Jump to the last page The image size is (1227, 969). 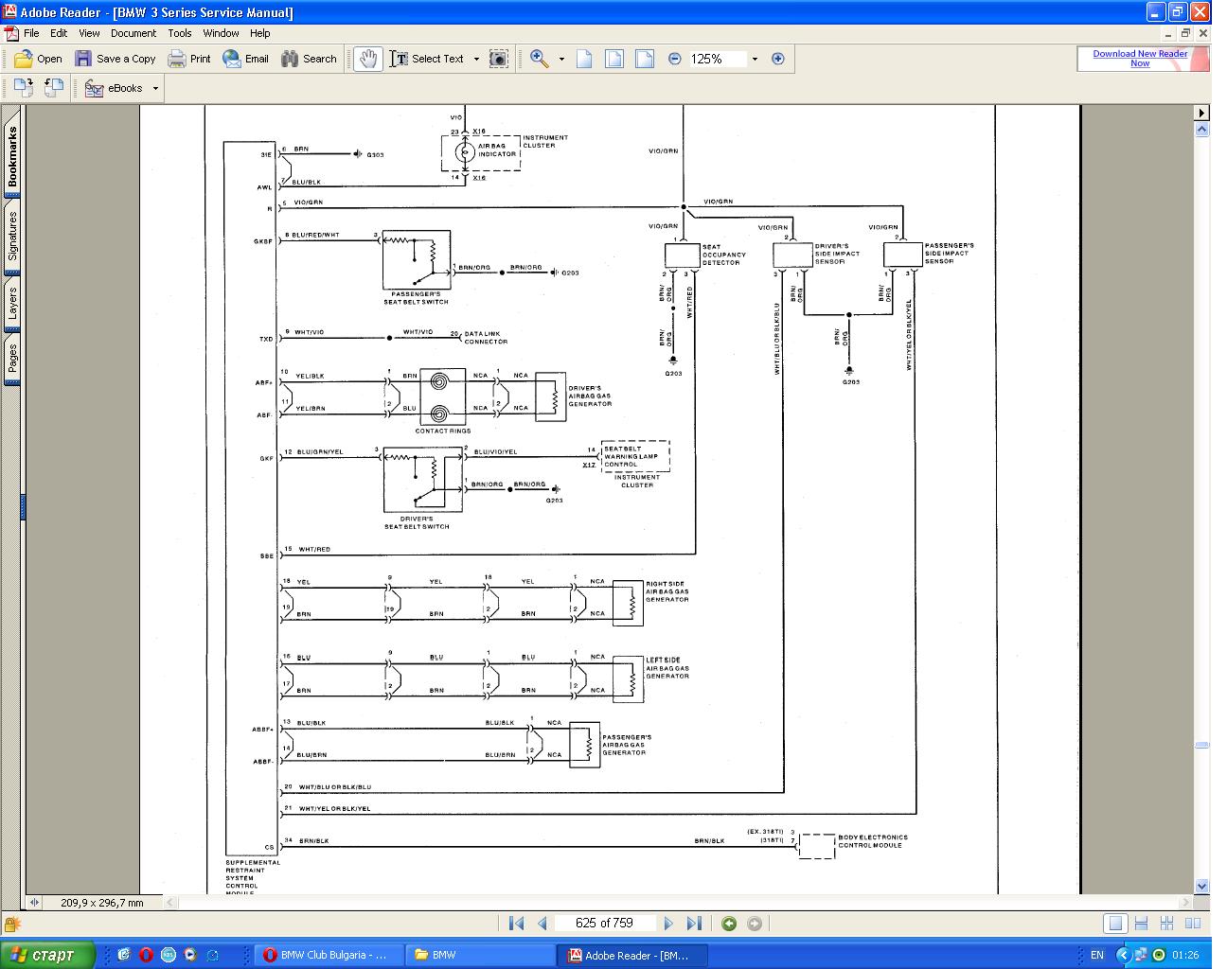click(x=694, y=924)
